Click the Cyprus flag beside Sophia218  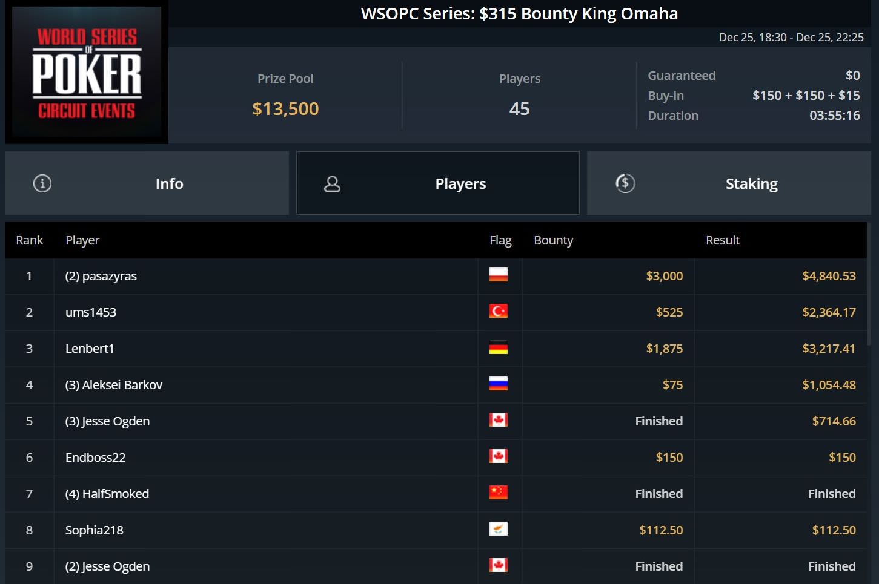498,530
